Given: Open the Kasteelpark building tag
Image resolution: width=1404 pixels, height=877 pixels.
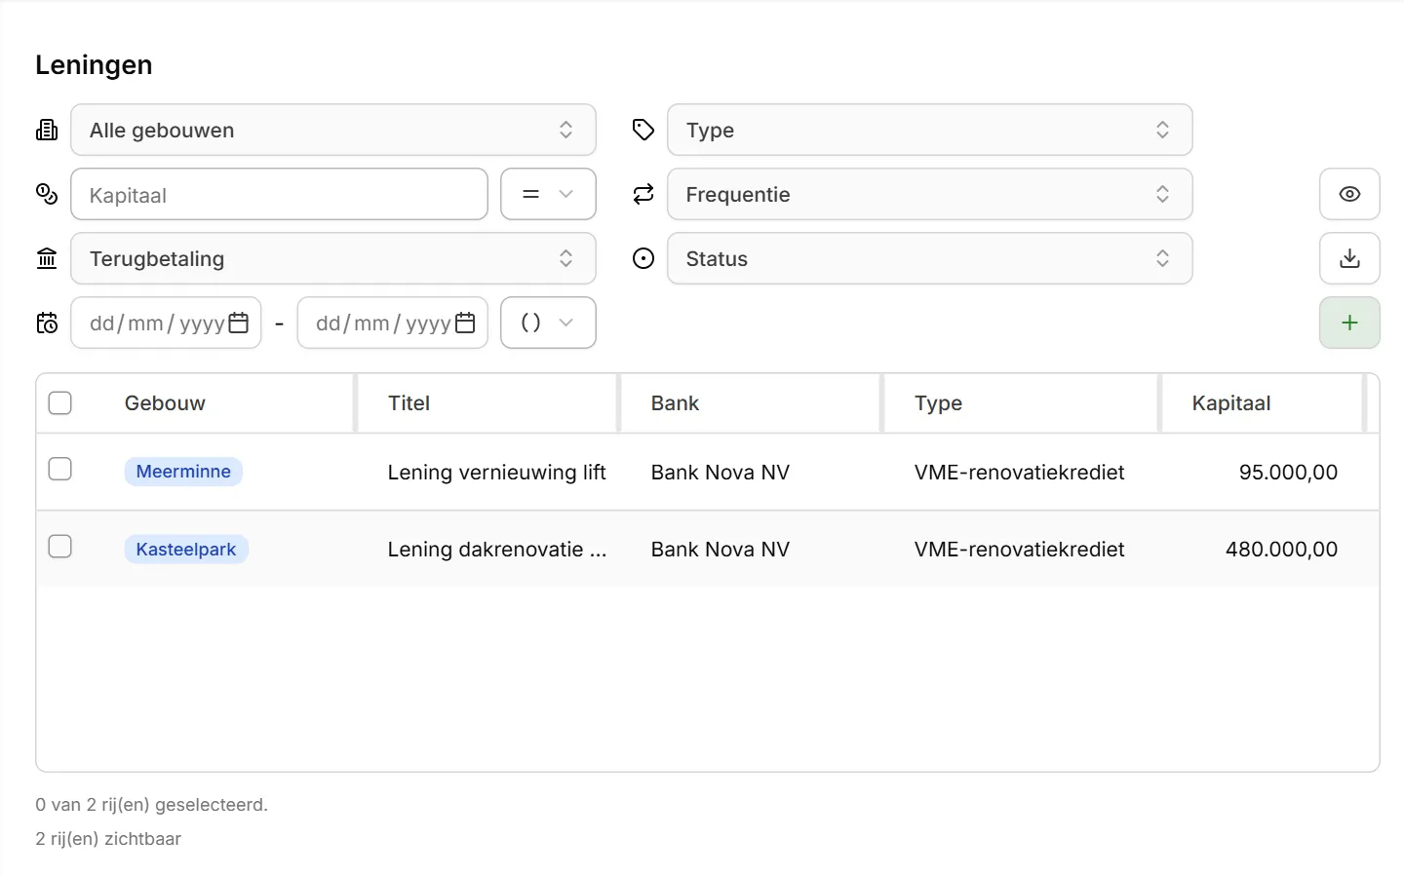Looking at the screenshot, I should pyautogui.click(x=186, y=550).
